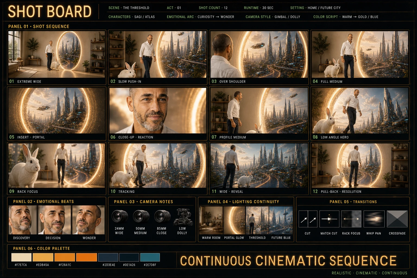Click the Decision emotional beat portrait
This screenshot has height=278, width=417.
tap(54, 220)
